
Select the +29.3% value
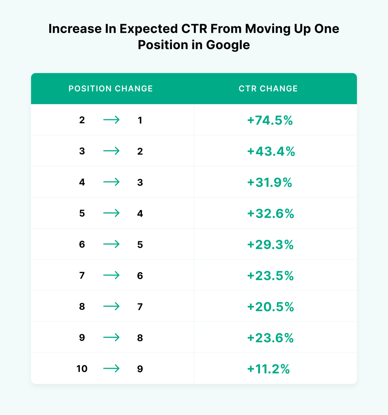click(270, 245)
